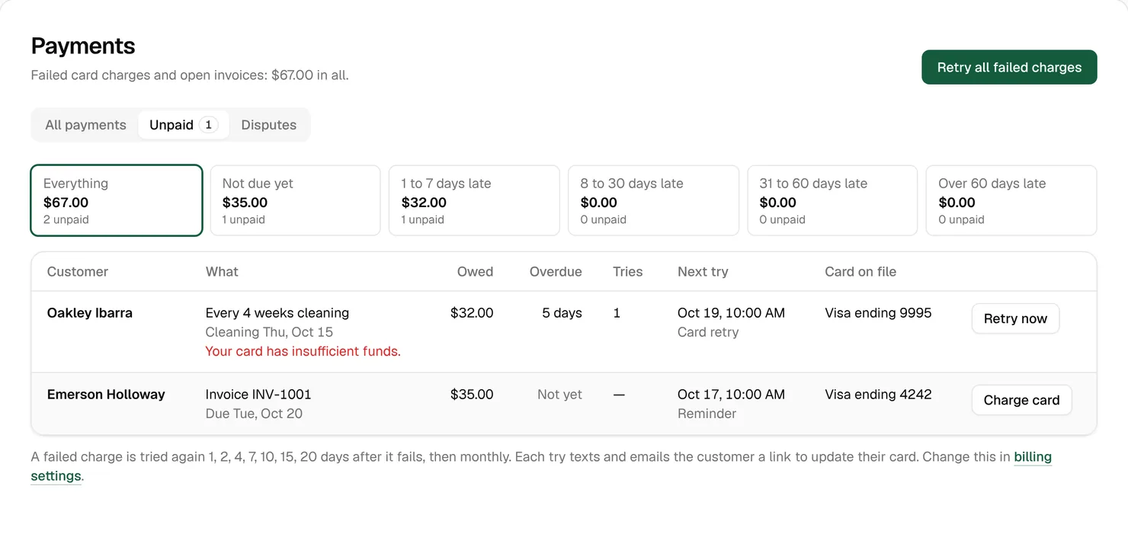Click the Overdue column header

[556, 272]
